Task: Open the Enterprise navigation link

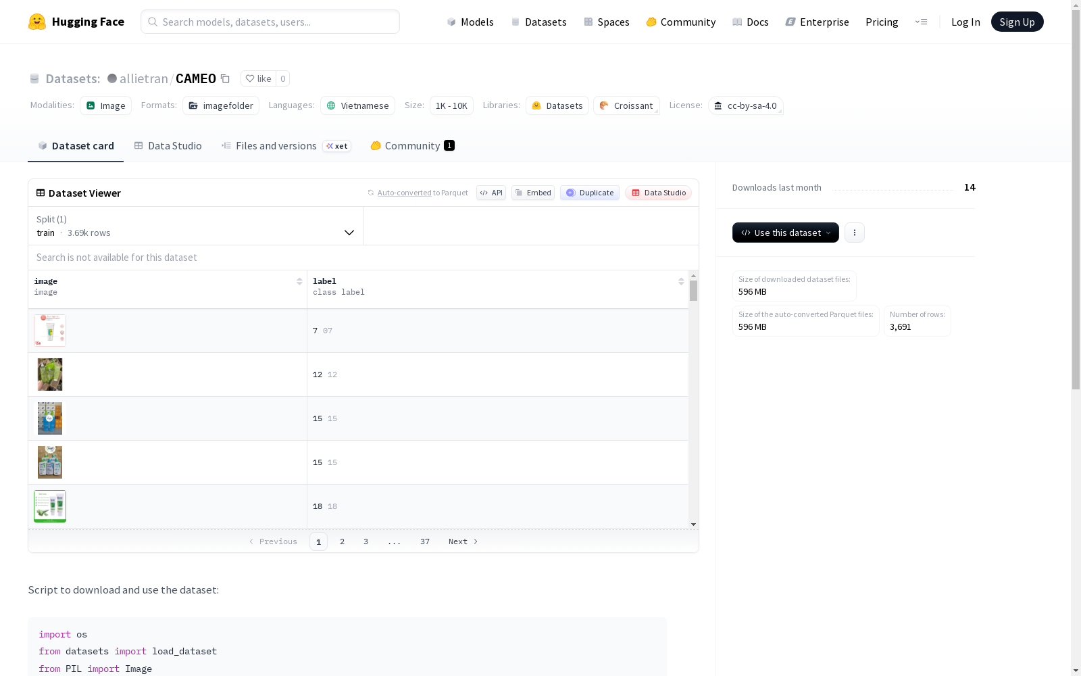Action: (x=817, y=22)
